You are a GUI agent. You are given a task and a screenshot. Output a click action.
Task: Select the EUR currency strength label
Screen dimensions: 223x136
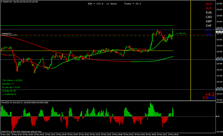pyautogui.click(x=209, y=12)
